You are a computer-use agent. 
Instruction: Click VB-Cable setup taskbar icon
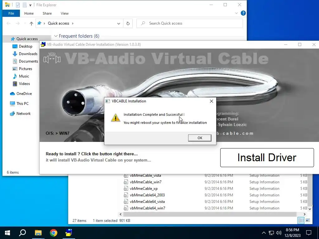click(x=69, y=233)
